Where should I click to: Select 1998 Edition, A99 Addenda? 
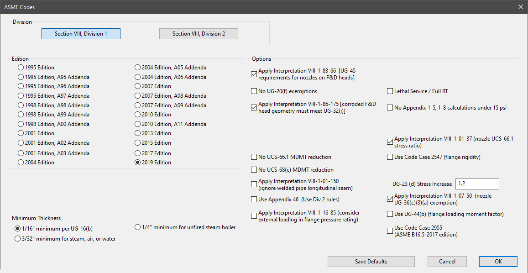click(x=21, y=115)
